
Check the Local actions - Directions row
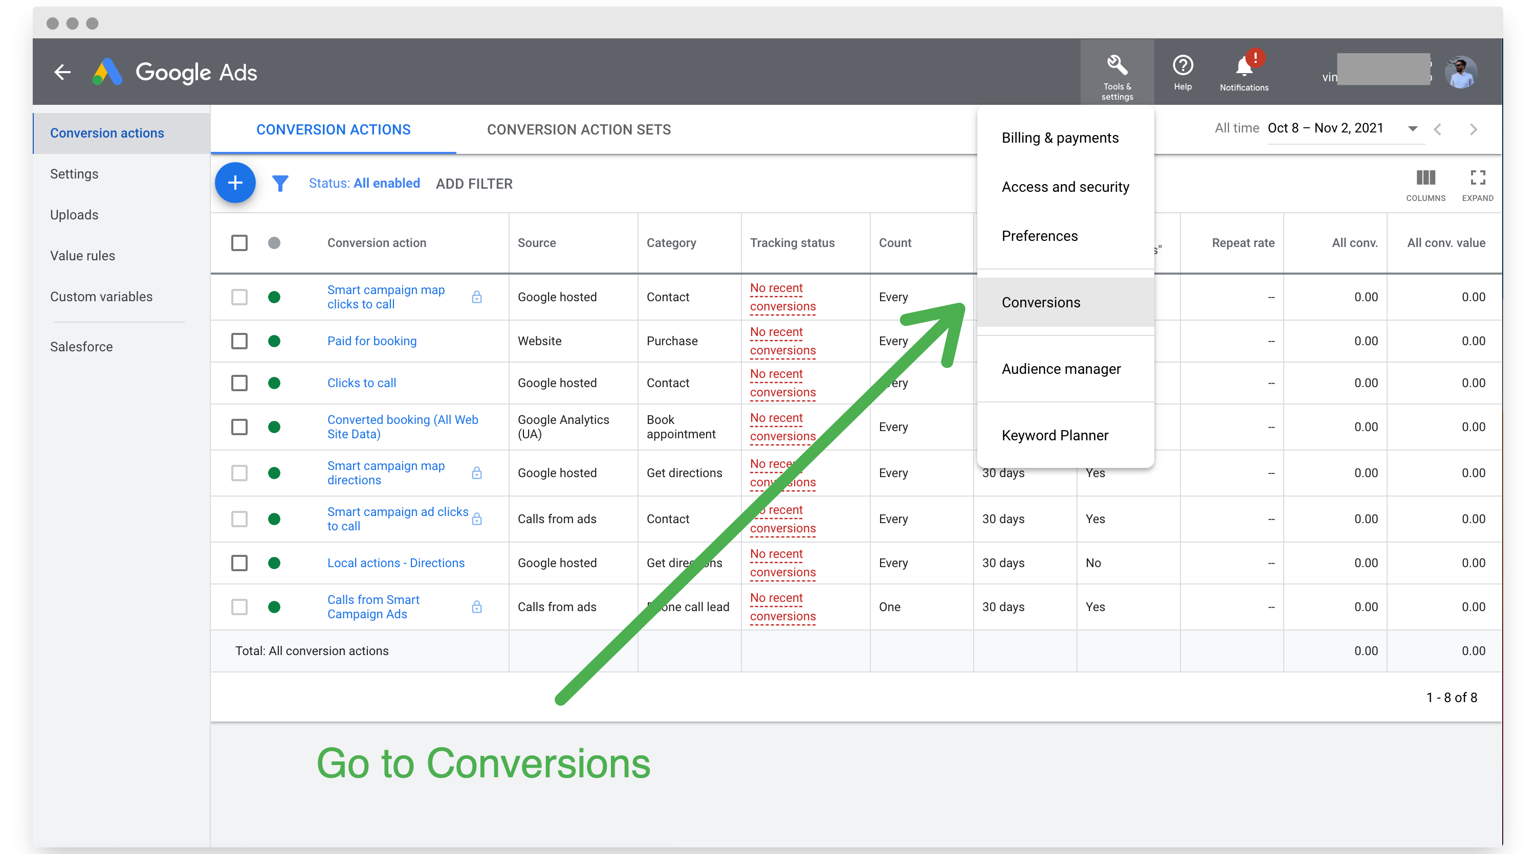[239, 563]
